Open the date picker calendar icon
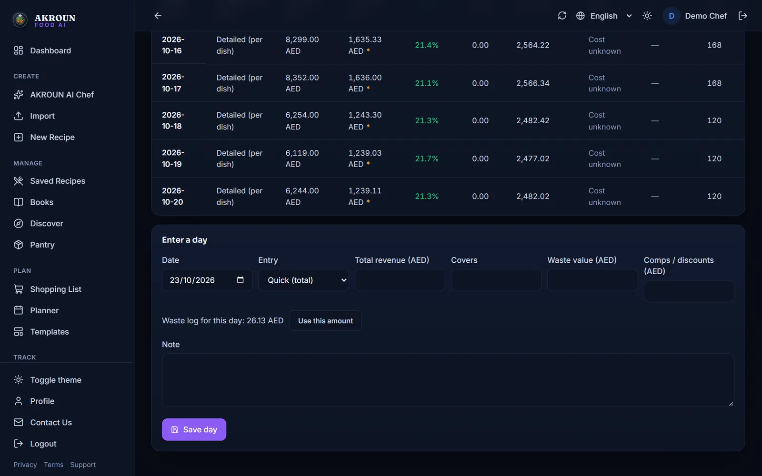The image size is (762, 476). [241, 280]
